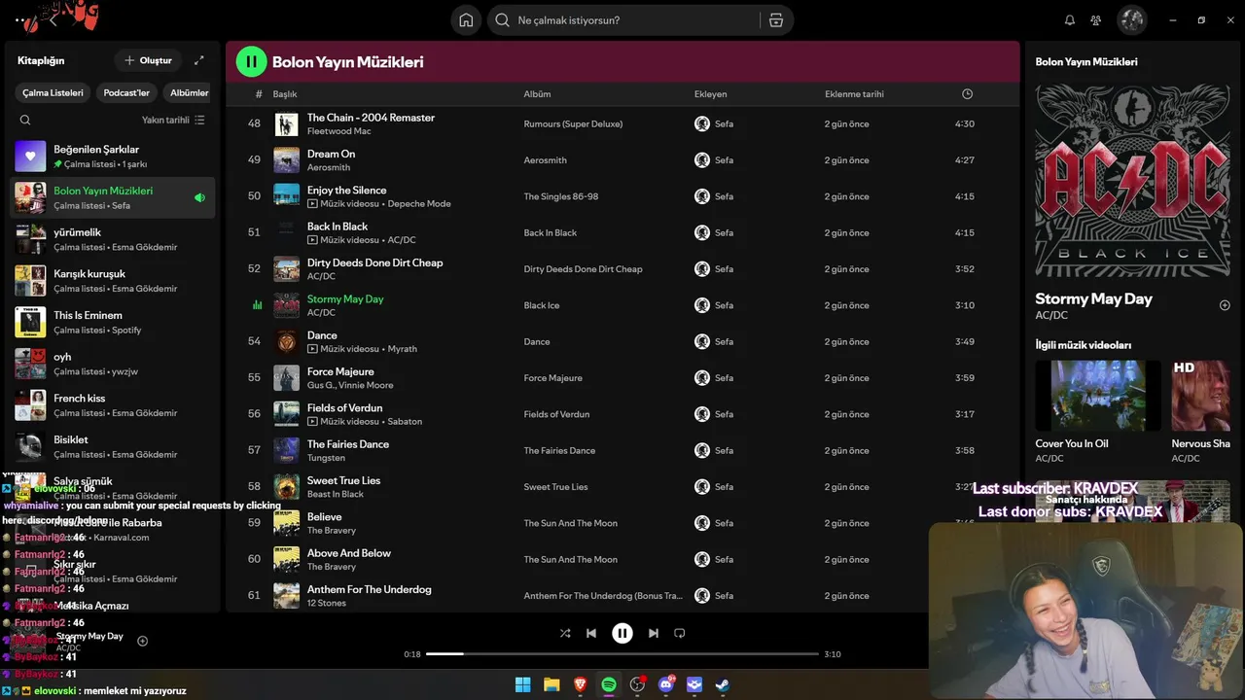Seek using the playback progress bar

(622, 654)
